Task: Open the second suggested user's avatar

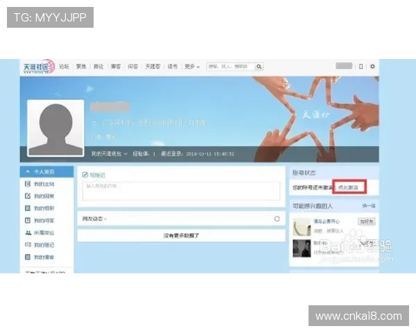Action: click(302, 248)
